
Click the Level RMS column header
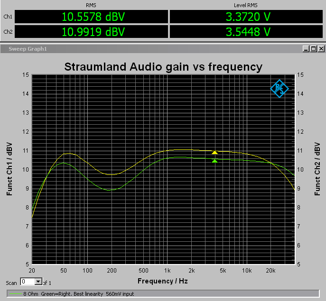[245, 5]
